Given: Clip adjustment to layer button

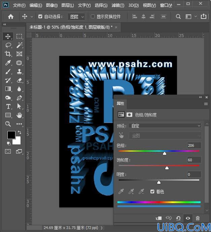Looking at the screenshot, I should point(159,218).
